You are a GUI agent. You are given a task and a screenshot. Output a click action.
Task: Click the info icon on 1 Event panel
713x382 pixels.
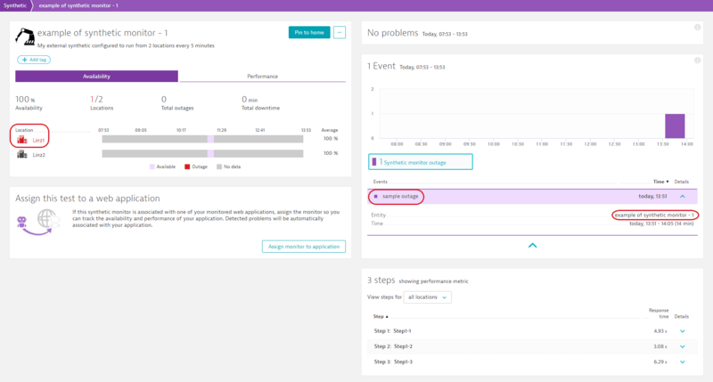[698, 60]
